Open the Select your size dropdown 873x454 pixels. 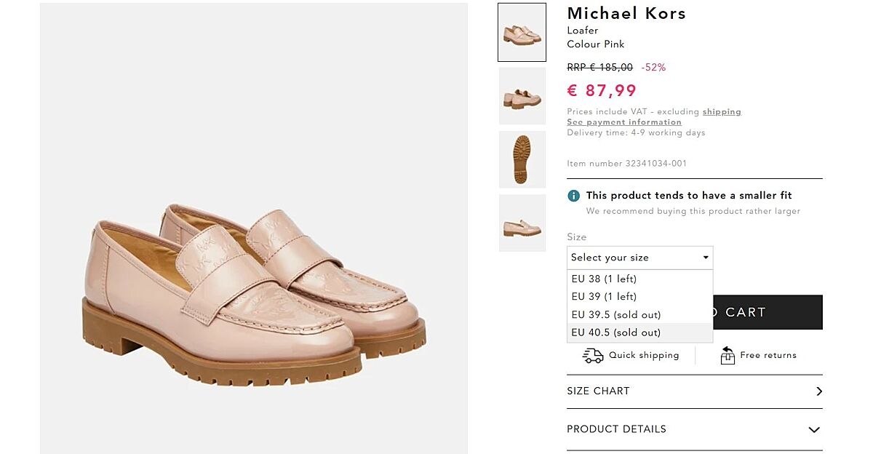[x=639, y=258]
